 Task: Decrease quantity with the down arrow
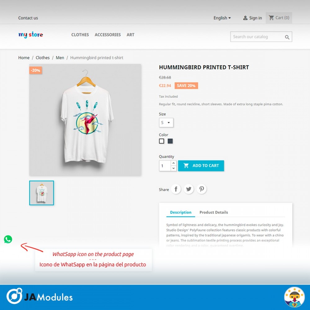pyautogui.click(x=173, y=168)
